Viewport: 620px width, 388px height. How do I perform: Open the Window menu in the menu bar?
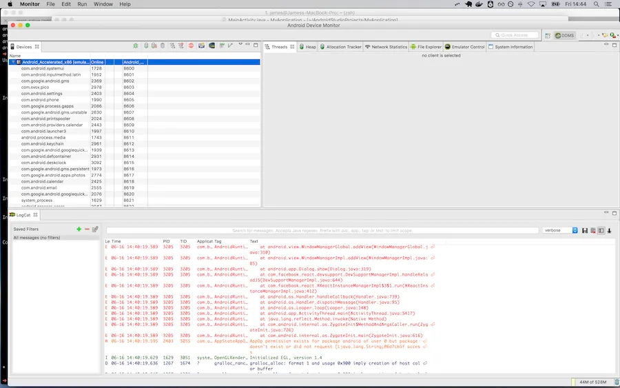103,4
